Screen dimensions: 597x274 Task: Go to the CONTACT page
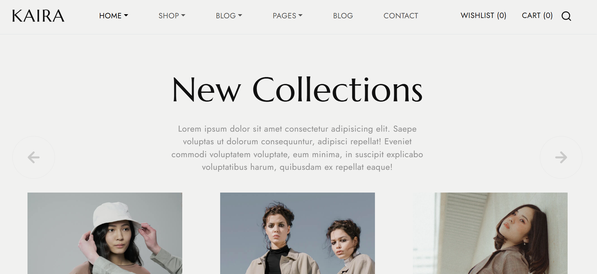401,16
